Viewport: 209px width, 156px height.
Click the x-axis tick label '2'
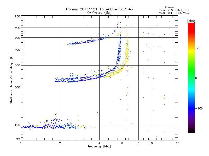point(60,143)
